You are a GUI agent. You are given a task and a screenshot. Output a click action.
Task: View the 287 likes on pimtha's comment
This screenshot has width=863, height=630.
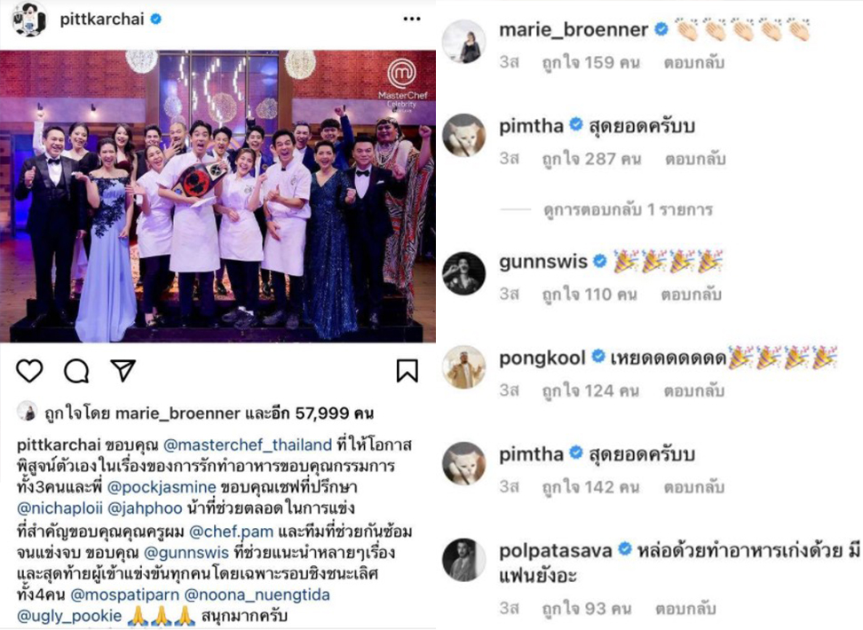(591, 159)
